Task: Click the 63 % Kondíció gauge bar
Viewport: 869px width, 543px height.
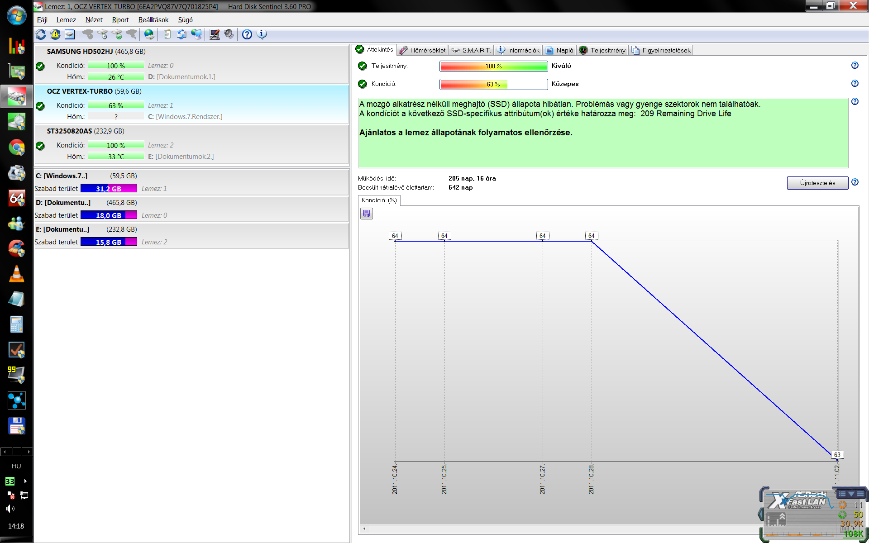Action: click(494, 84)
